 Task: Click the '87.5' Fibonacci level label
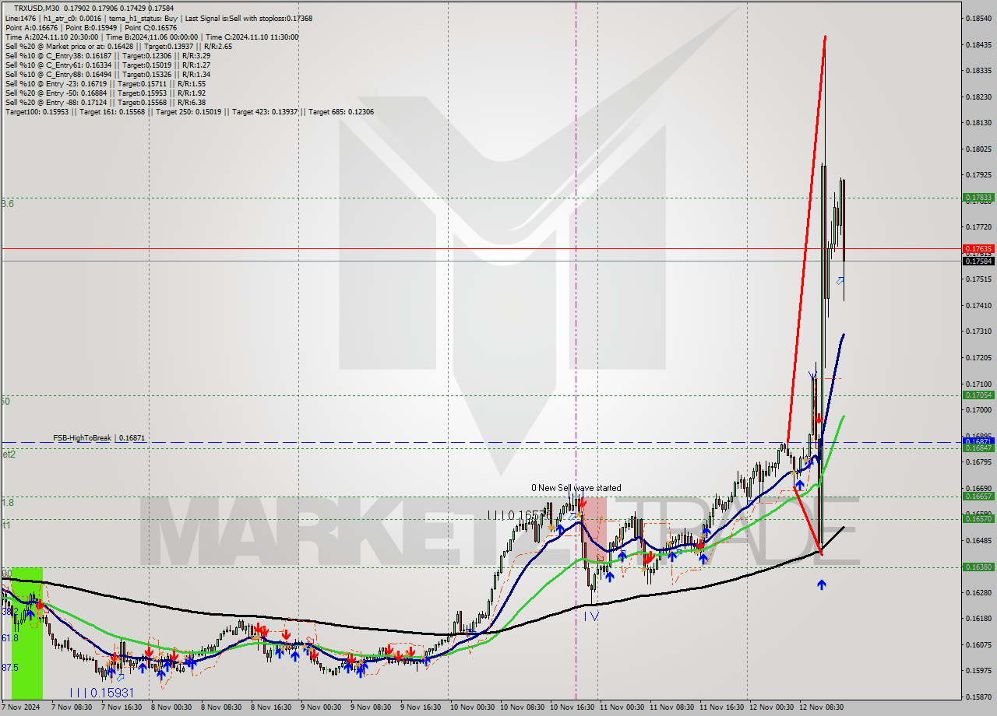pos(10,668)
